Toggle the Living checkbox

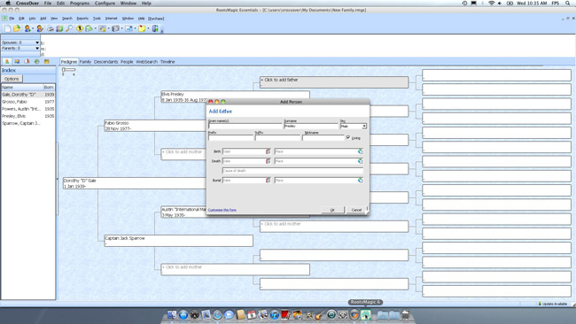(348, 137)
